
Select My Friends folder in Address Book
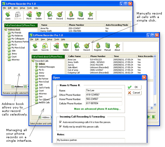point(16,33)
